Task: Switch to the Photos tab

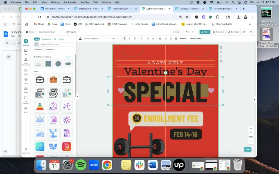Action: pyautogui.click(x=62, y=39)
